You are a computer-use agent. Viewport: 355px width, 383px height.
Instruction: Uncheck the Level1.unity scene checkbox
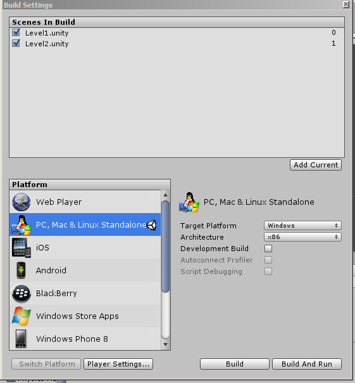click(16, 32)
